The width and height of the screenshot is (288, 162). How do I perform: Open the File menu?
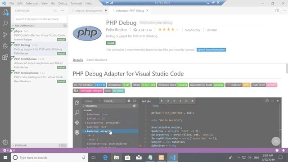coord(12,3)
